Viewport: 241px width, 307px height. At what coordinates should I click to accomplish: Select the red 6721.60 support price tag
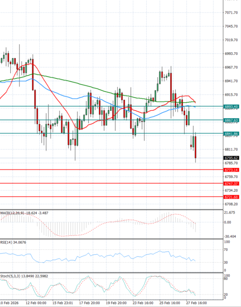click(x=231, y=197)
